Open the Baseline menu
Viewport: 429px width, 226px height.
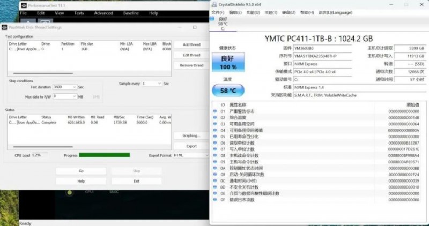[x=131, y=13]
